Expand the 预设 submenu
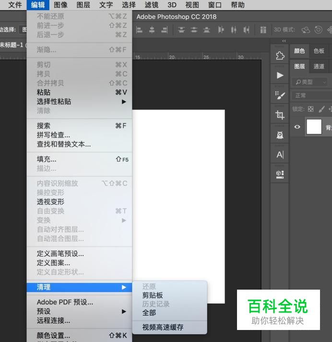The image size is (332, 342). (x=80, y=311)
